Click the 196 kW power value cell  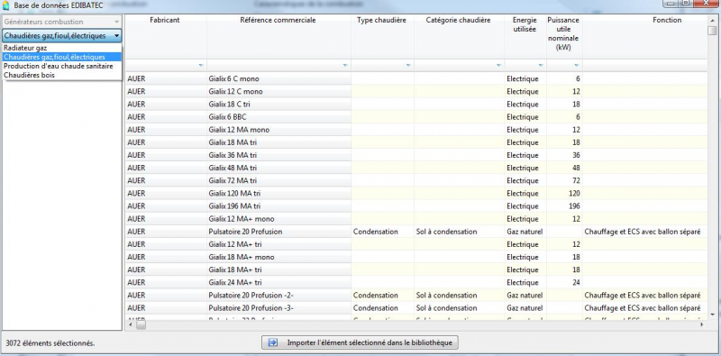pos(564,206)
